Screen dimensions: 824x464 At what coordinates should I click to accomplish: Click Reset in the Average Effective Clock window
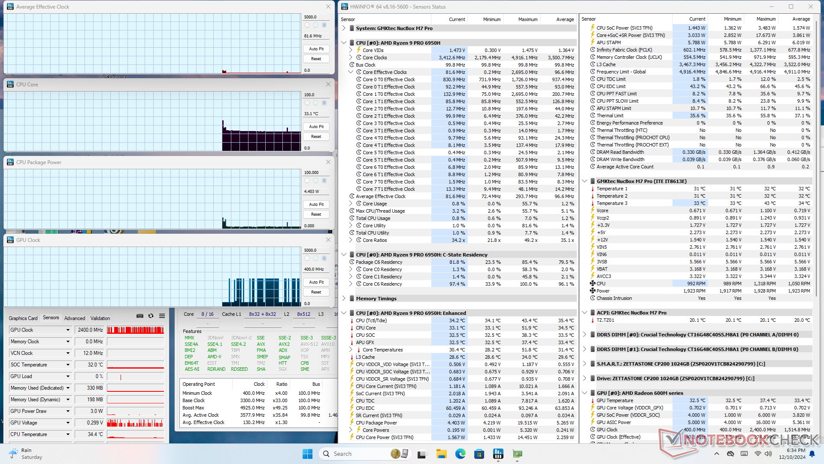pyautogui.click(x=316, y=59)
